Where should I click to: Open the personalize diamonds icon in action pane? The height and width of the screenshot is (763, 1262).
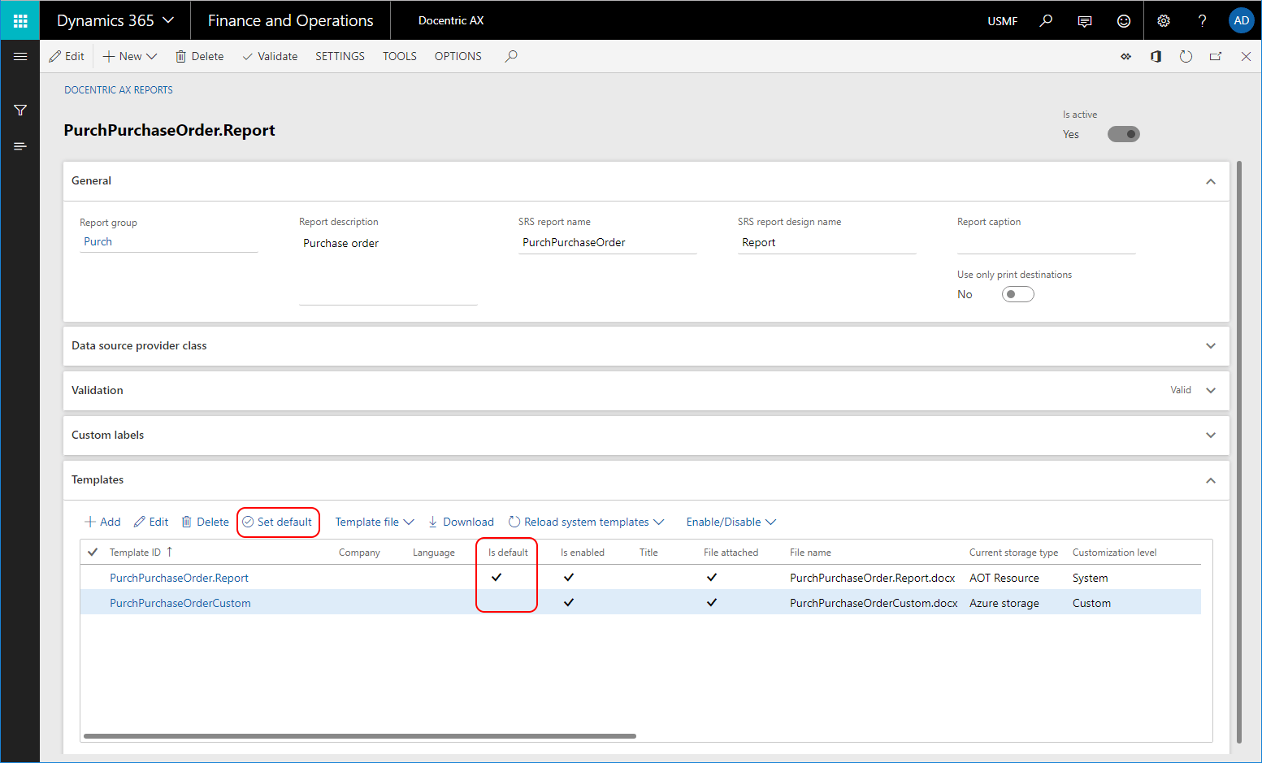(x=1125, y=56)
